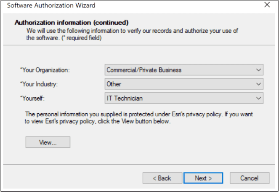Select the Commercial/Private Business value text
Viewport: 279px width, 193px height.
click(144, 70)
